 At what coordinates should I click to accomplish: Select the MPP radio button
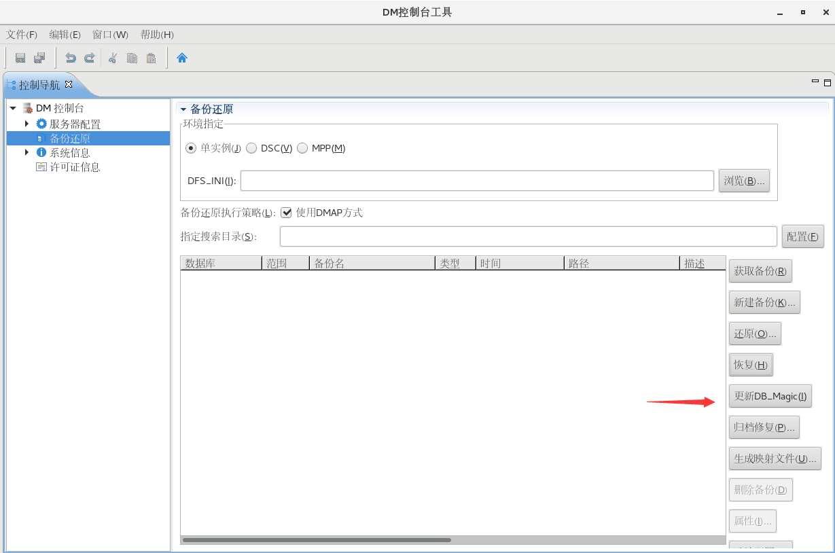pyautogui.click(x=302, y=148)
